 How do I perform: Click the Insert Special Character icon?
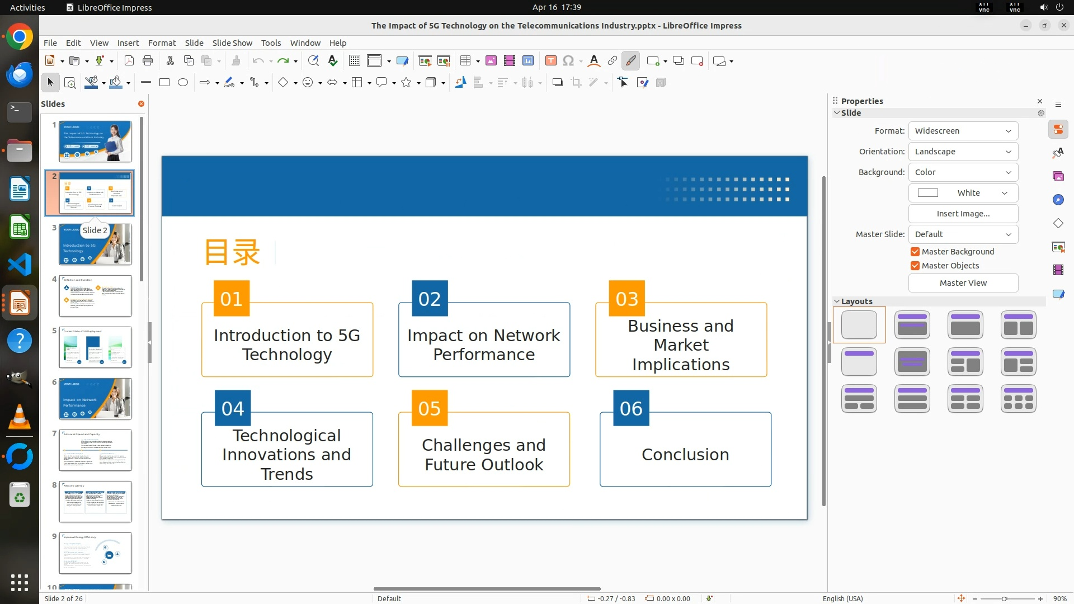568,61
